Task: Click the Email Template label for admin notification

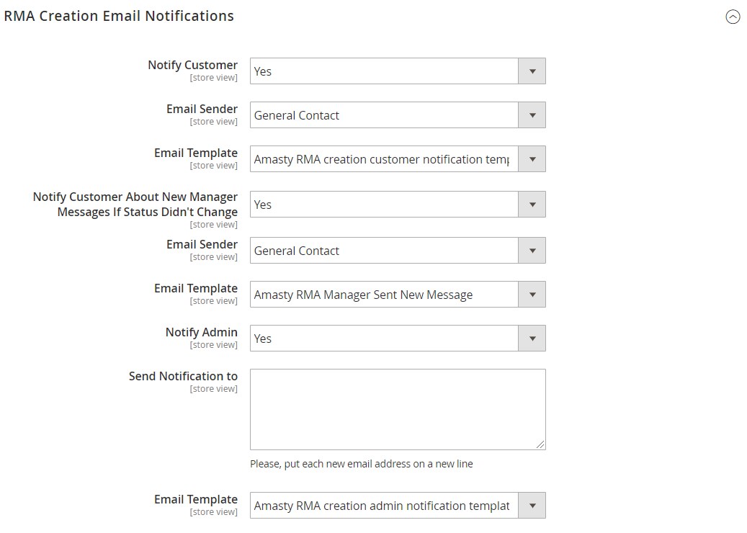Action: pos(195,499)
